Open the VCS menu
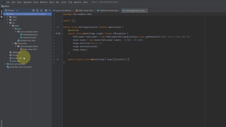This screenshot has width=226, height=127. (x=70, y=2)
